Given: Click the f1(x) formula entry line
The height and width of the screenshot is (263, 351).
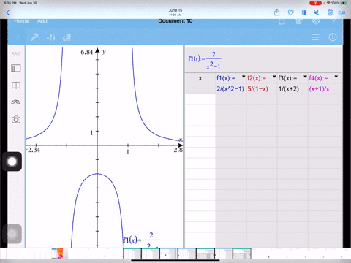Looking at the screenshot, I should click(x=263, y=60).
